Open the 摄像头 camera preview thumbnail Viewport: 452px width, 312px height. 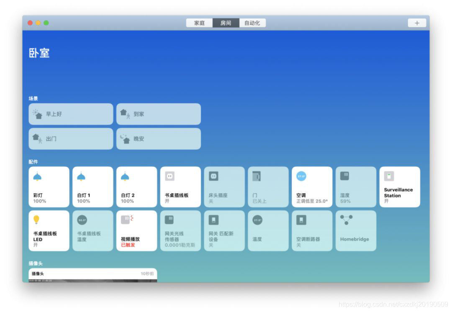coord(92,276)
